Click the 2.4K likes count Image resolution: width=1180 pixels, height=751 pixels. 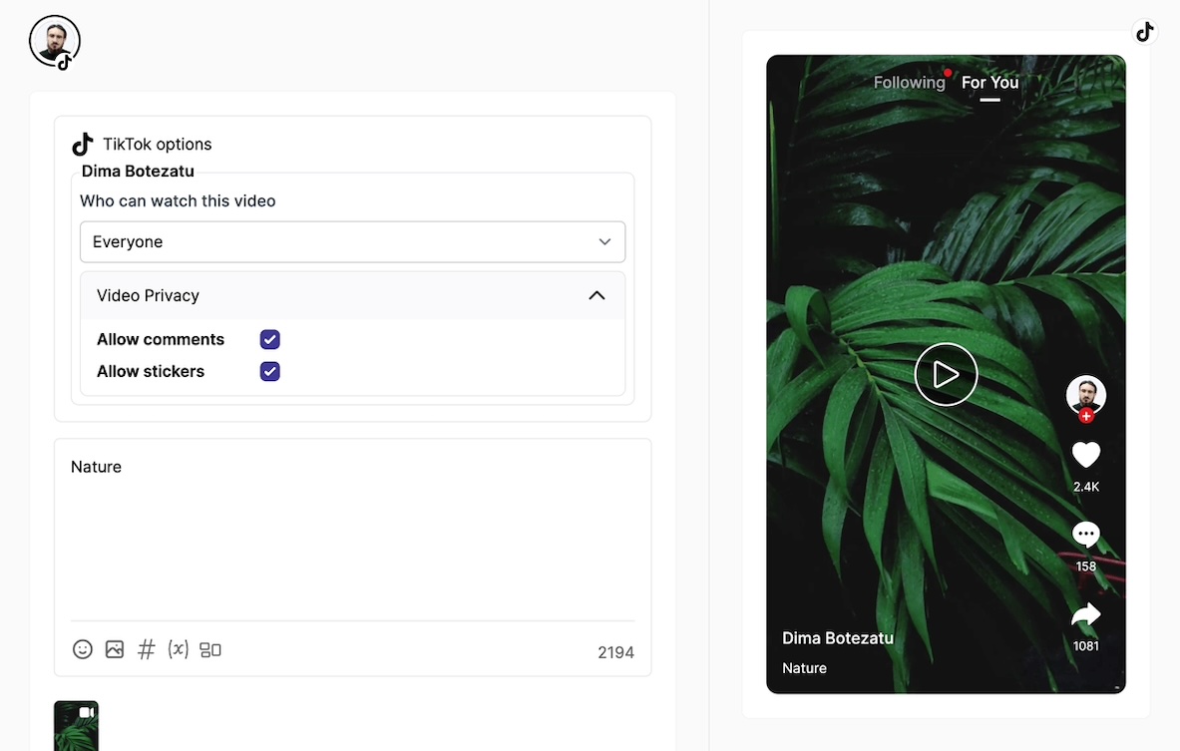[x=1086, y=487]
